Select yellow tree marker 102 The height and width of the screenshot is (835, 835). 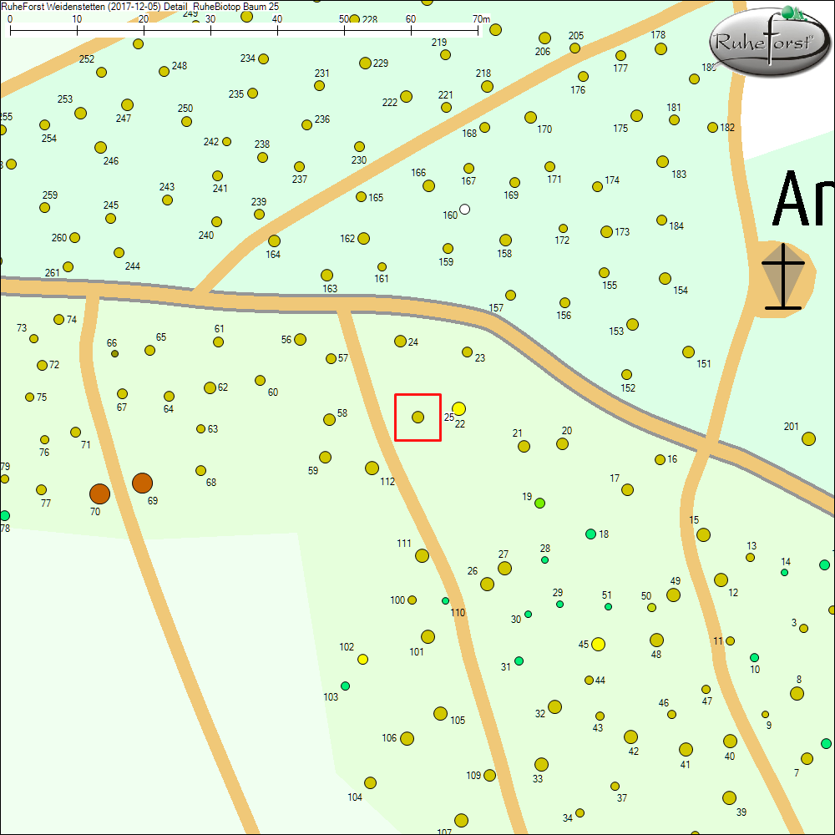pyautogui.click(x=362, y=660)
